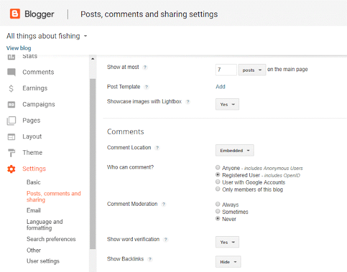Open the Email settings submenu item
This screenshot has height=272, width=347.
click(34, 210)
